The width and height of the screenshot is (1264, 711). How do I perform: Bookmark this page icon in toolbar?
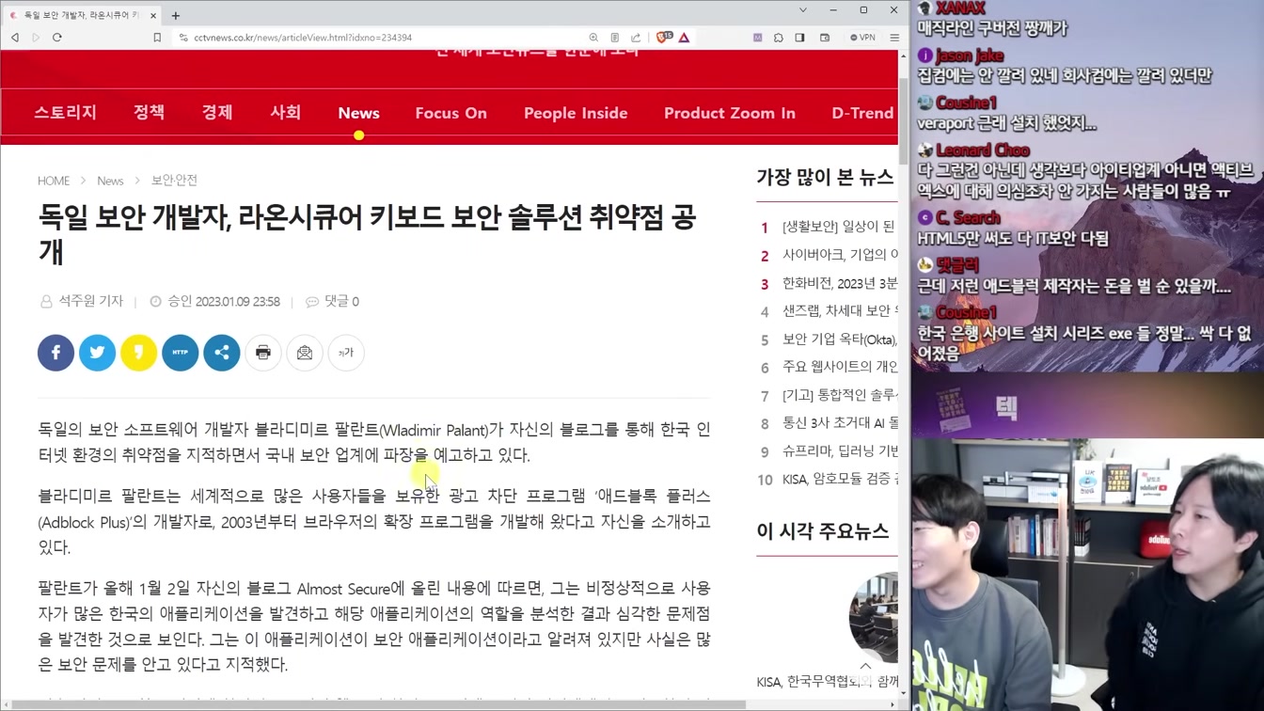tap(157, 38)
